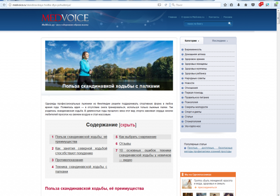Click the Мы на Одноклассниках header
This screenshot has width=280, height=196.
pyautogui.click(x=198, y=175)
